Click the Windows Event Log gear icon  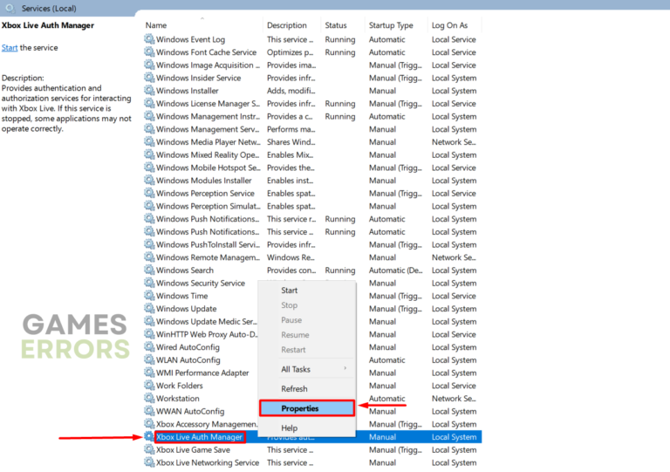[149, 39]
